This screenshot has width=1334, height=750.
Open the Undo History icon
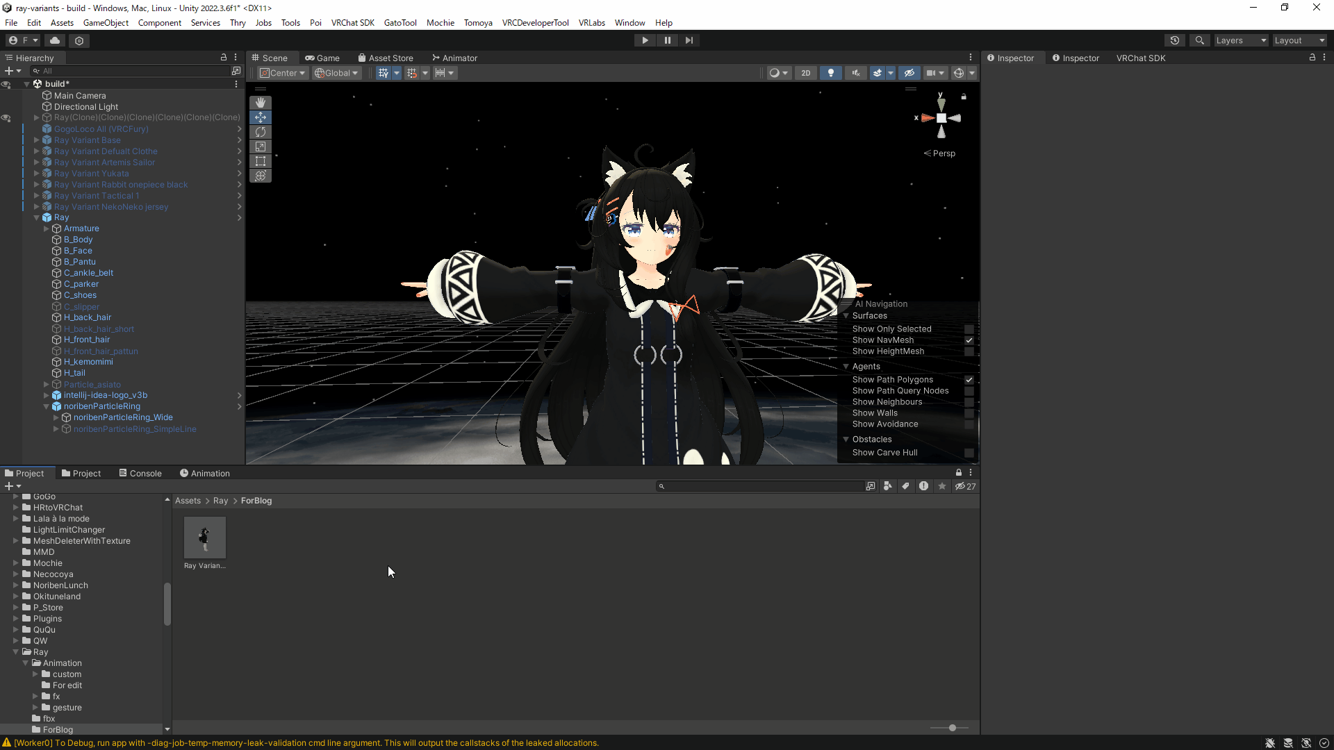1175,40
